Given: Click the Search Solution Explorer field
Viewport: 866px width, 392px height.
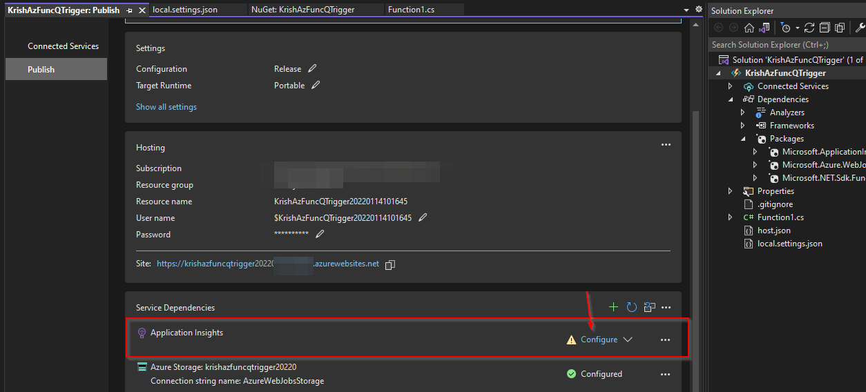Looking at the screenshot, I should click(787, 44).
